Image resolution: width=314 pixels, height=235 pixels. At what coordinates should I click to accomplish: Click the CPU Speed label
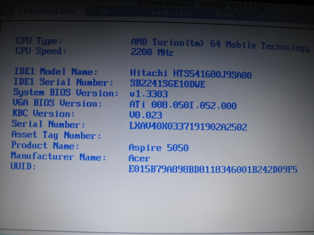coord(41,51)
